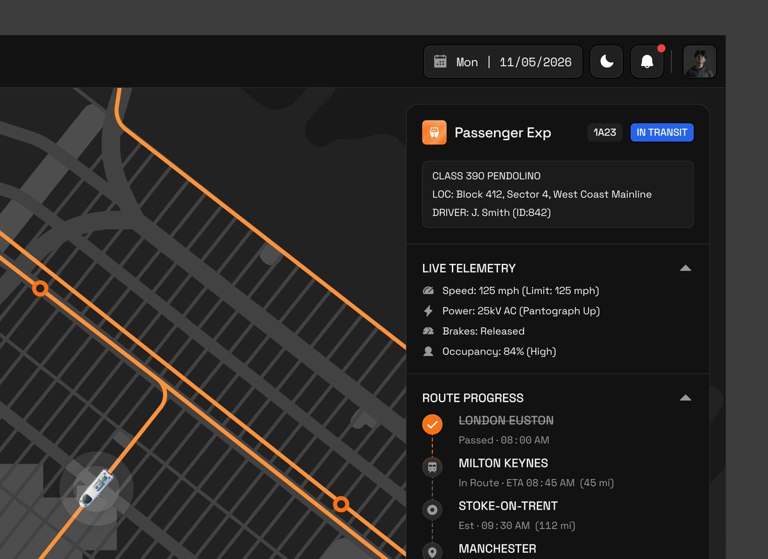Click the person Occupancy icon
The height and width of the screenshot is (559, 768).
[429, 352]
